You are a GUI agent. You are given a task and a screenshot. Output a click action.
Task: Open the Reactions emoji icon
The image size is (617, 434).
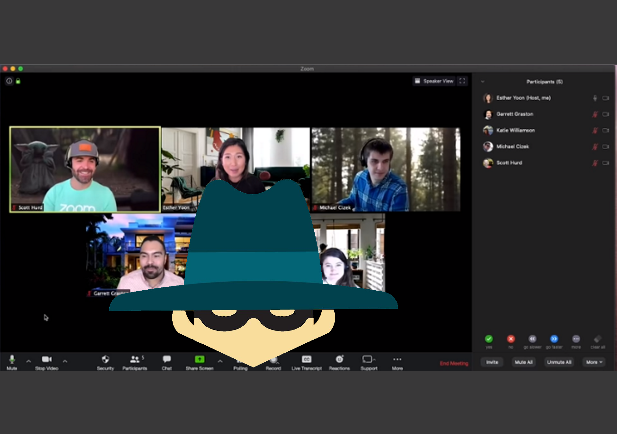[x=339, y=359]
